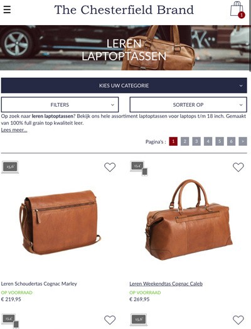Image resolution: width=251 pixels, height=329 pixels.
Task: Click the next page arrow button
Action: coord(243,141)
